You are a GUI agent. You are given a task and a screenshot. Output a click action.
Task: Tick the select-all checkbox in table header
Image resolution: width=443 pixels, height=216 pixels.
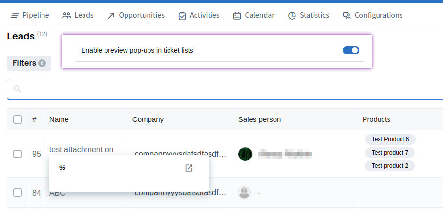coord(18,119)
